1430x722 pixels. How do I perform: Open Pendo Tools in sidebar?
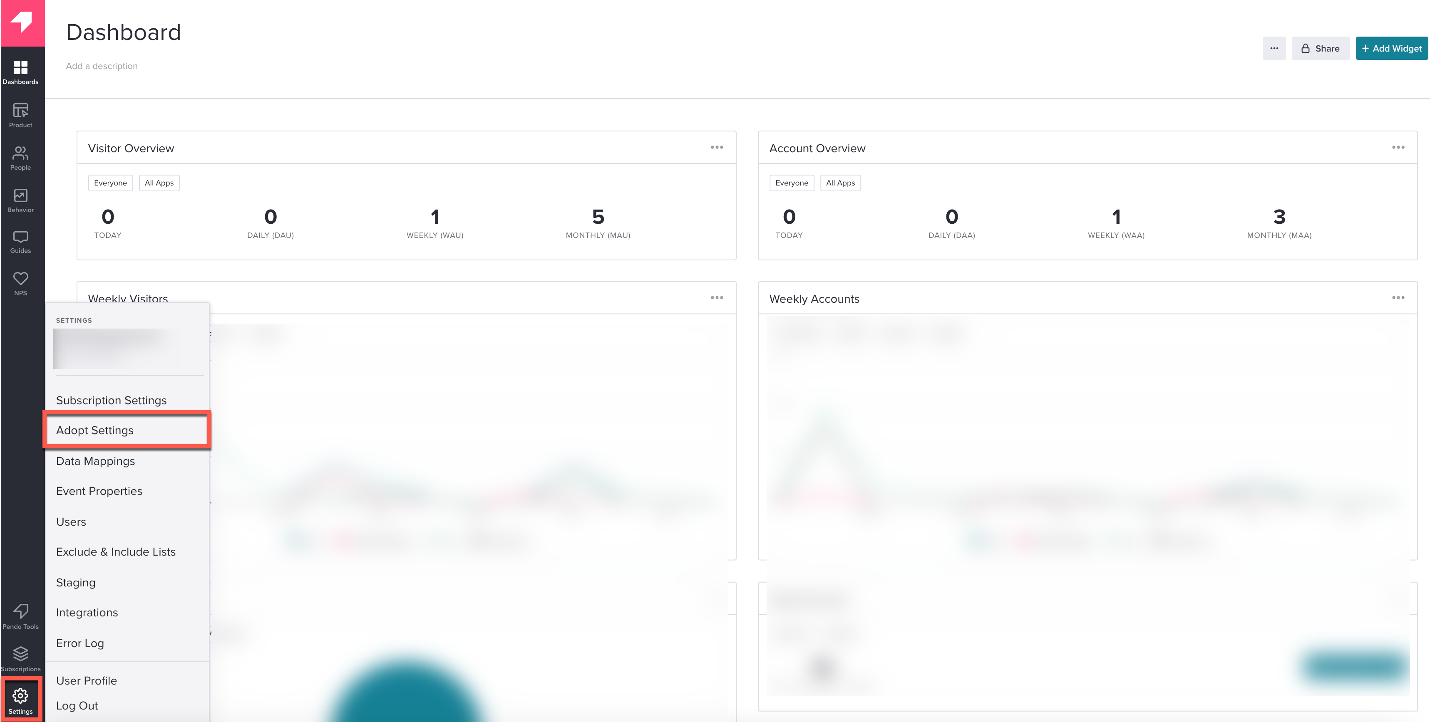(x=20, y=617)
